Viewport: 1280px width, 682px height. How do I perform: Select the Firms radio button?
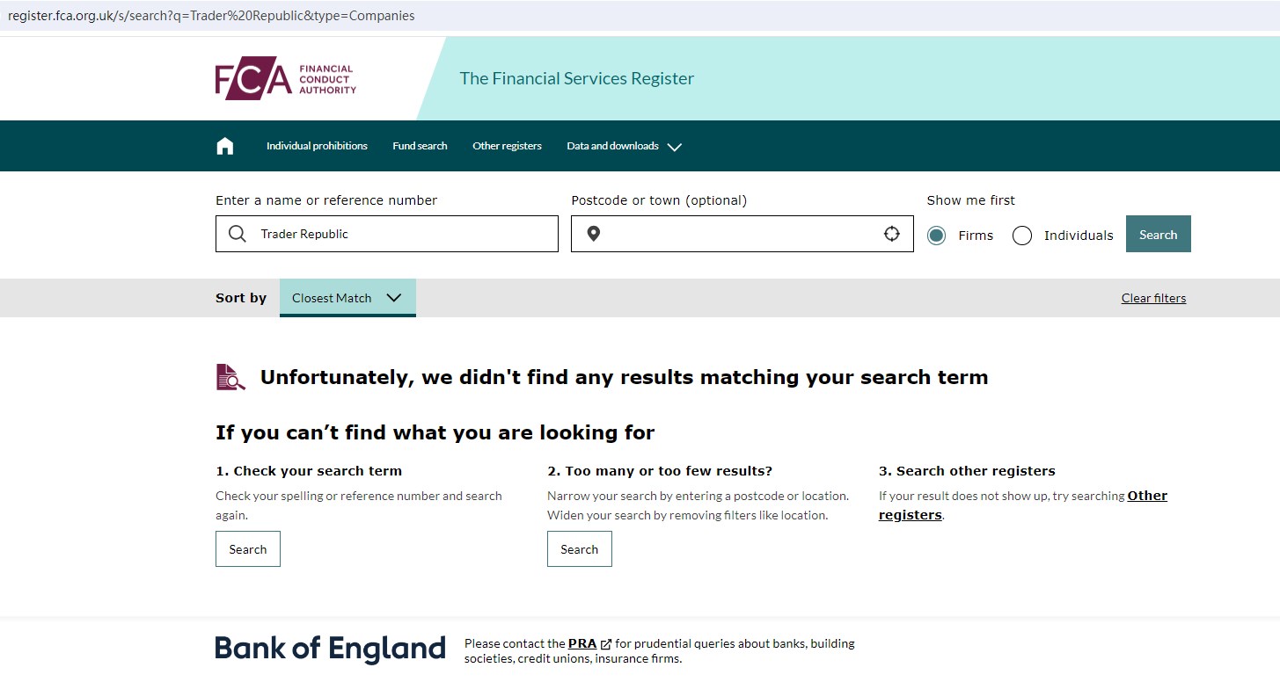click(936, 236)
